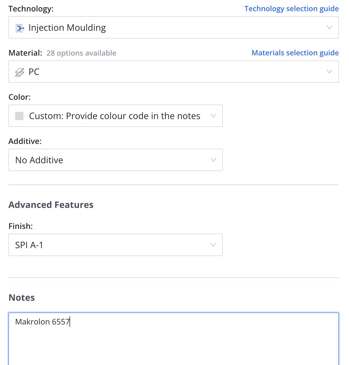Expand Additive dropdown using its chevron arrow
The image size is (349, 365).
[213, 160]
